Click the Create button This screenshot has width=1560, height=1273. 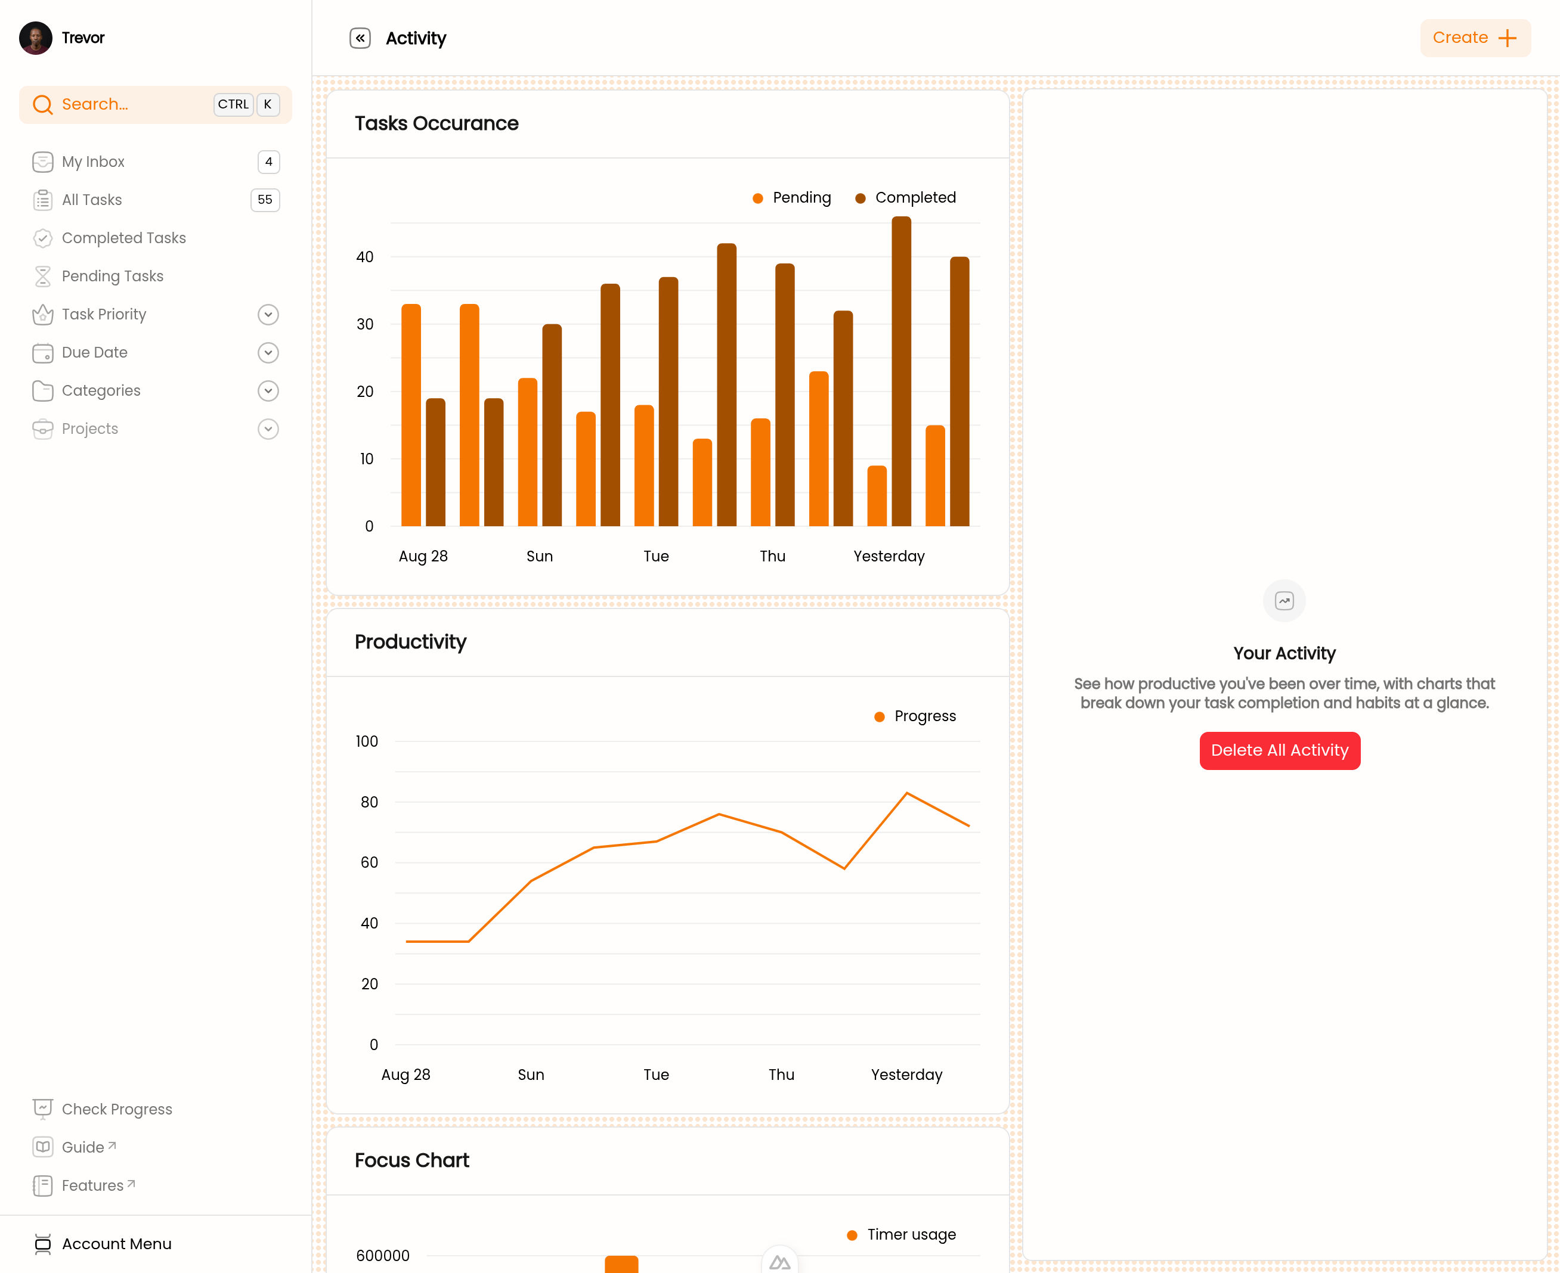1475,38
